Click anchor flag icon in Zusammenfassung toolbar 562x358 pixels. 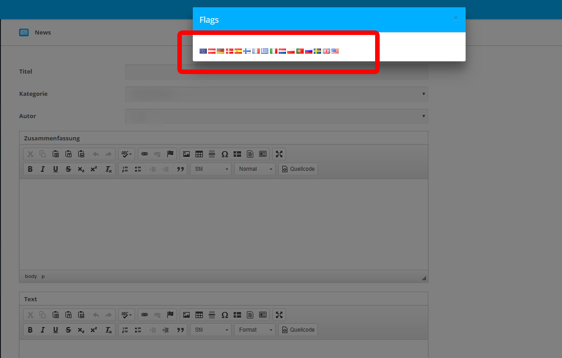pos(170,154)
